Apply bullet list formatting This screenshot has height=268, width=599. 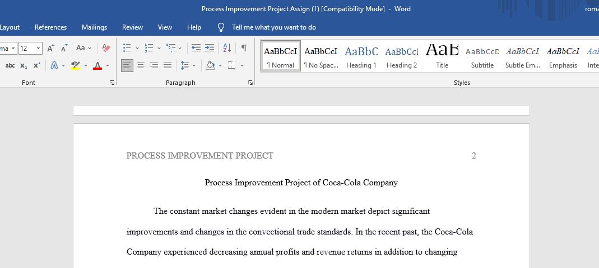click(x=127, y=48)
